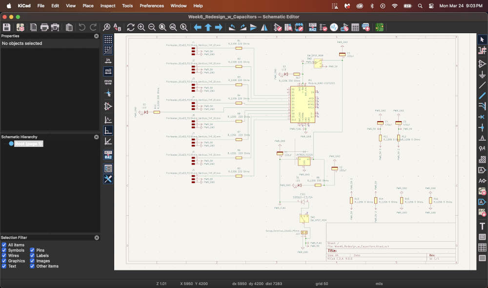Image resolution: width=488 pixels, height=288 pixels.
Task: Close the Schematic Hierarchy panel
Action: coord(97,137)
